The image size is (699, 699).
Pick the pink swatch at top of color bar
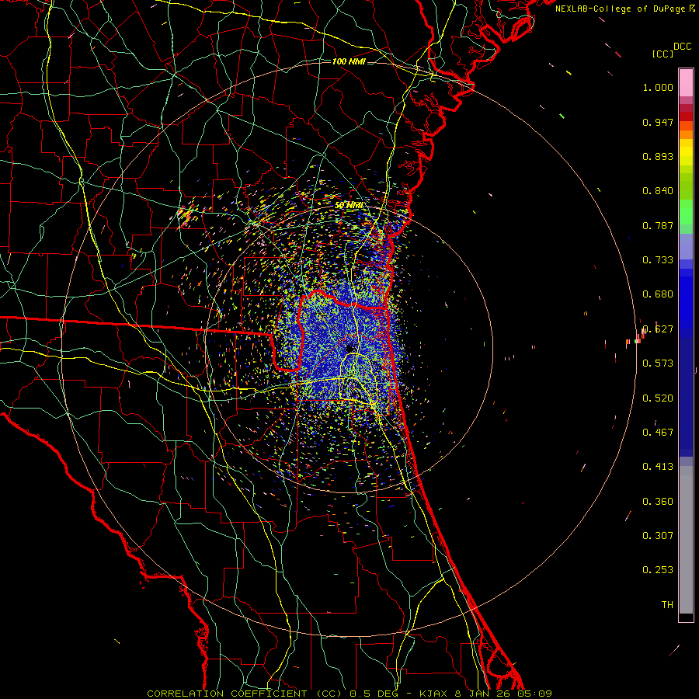click(x=686, y=83)
